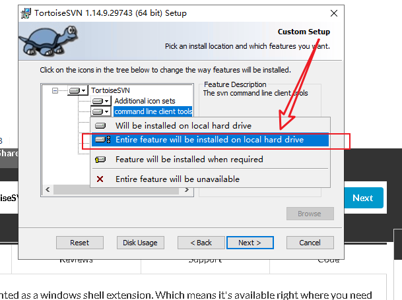Image resolution: width=402 pixels, height=300 pixels.
Task: Click the TortoiseSVN turtle logo banner
Action: [49, 40]
